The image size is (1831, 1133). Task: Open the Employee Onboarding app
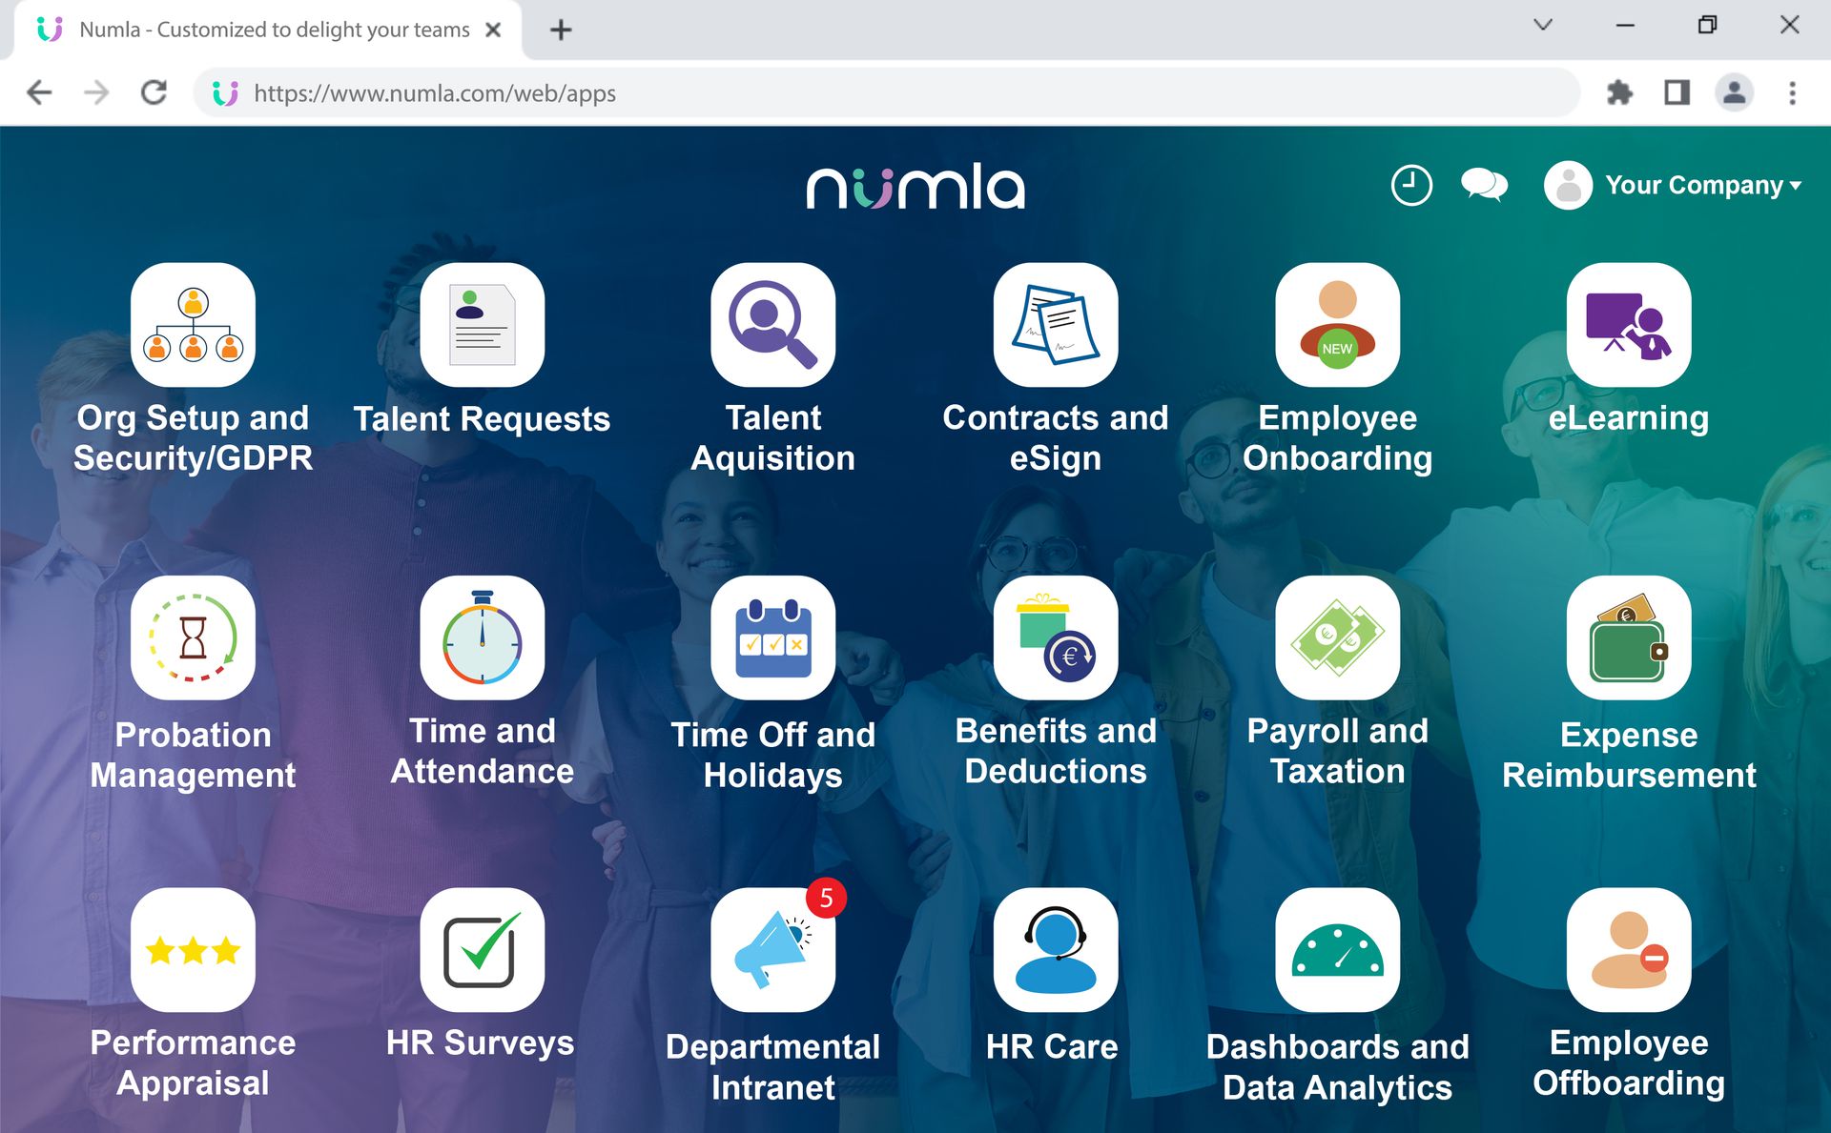coord(1338,324)
